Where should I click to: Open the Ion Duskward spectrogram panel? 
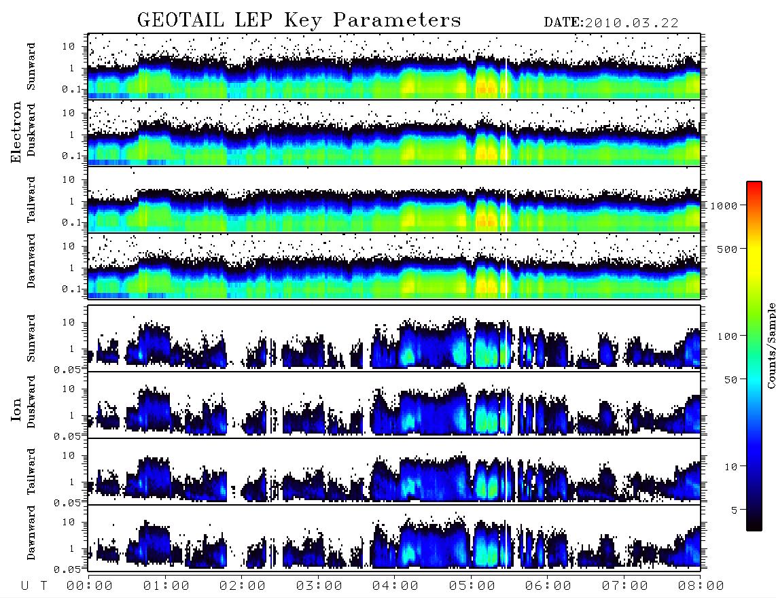coord(394,404)
